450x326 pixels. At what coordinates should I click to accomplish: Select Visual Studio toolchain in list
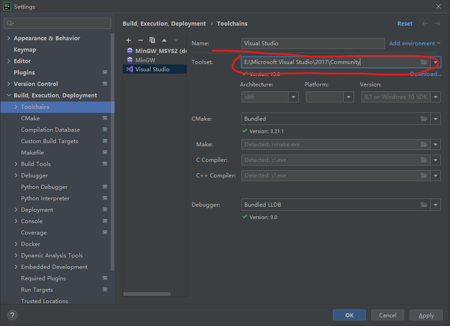tap(155, 69)
